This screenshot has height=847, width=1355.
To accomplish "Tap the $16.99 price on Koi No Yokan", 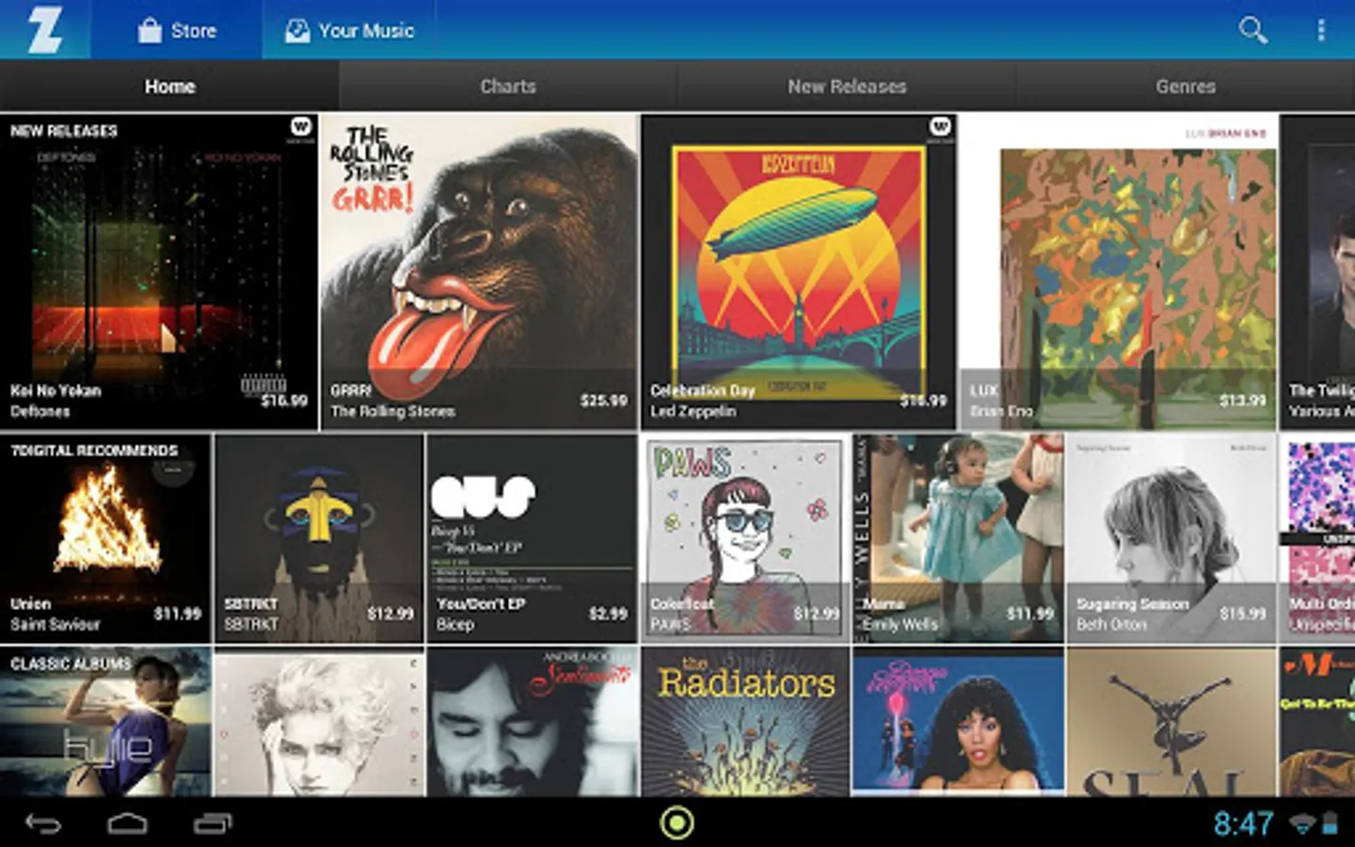I will tap(284, 401).
